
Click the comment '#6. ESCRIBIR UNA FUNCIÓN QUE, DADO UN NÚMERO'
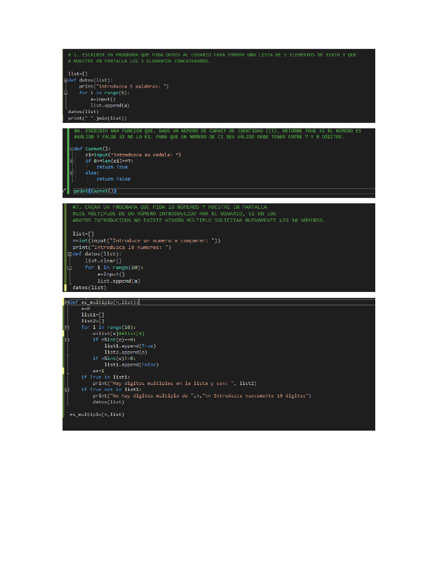pyautogui.click(x=217, y=131)
